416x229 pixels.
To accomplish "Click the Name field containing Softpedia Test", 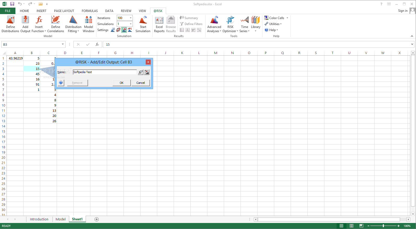I will 105,72.
